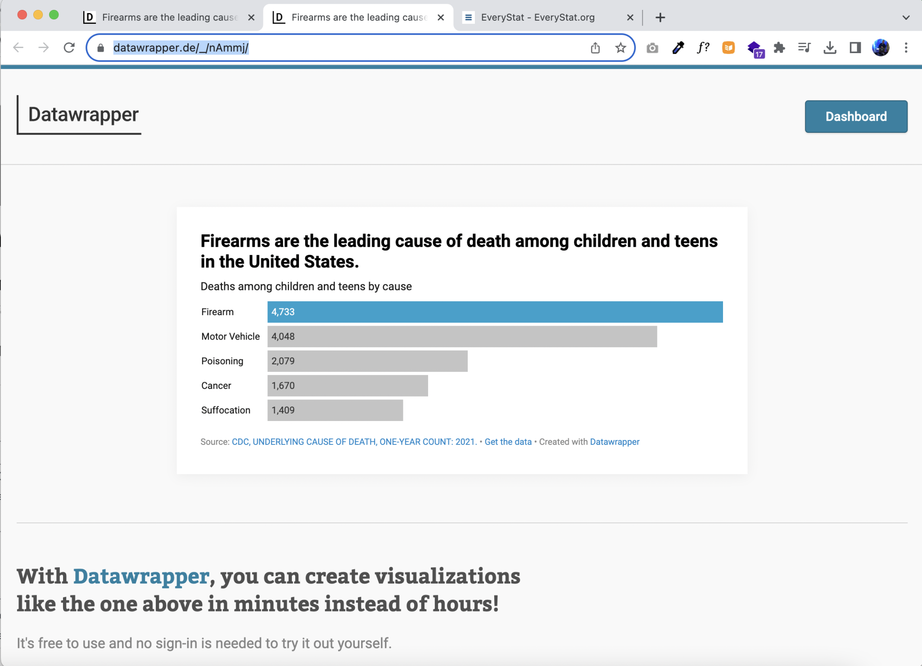Screen dimensions: 922x666
Task: Open the CDC underlying cause source link
Action: (354, 442)
